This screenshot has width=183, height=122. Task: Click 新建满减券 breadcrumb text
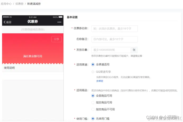point(34,4)
